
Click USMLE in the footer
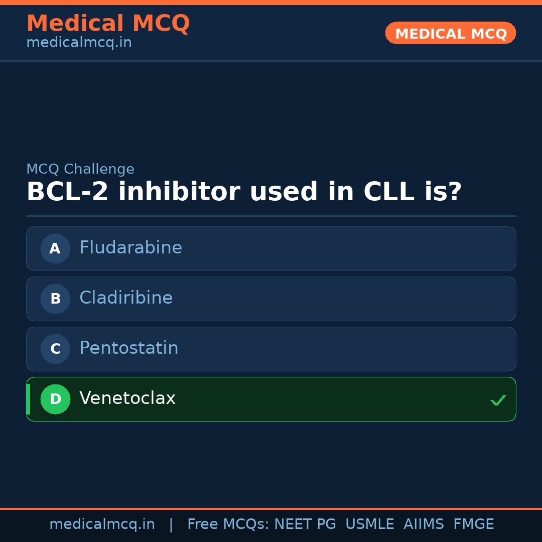point(369,524)
